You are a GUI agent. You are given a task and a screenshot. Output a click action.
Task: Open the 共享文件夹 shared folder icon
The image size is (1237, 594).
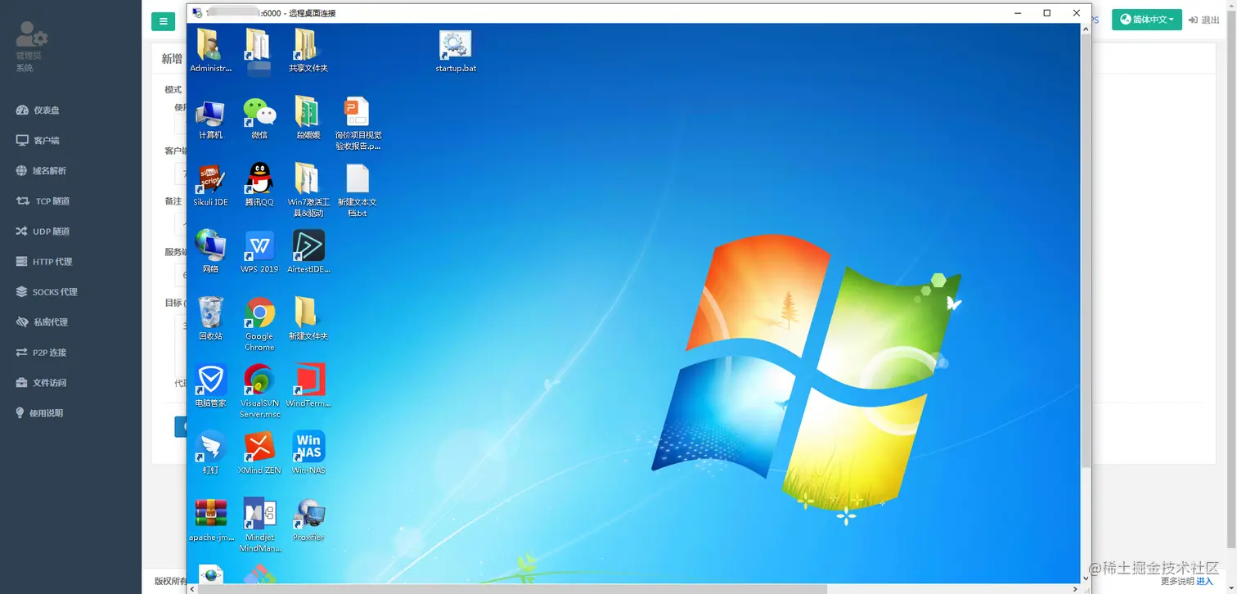[x=308, y=51]
